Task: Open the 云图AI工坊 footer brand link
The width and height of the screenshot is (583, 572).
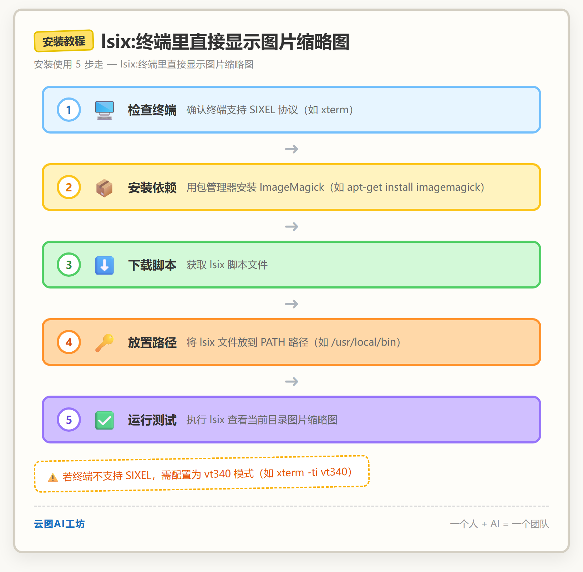Action: tap(59, 524)
